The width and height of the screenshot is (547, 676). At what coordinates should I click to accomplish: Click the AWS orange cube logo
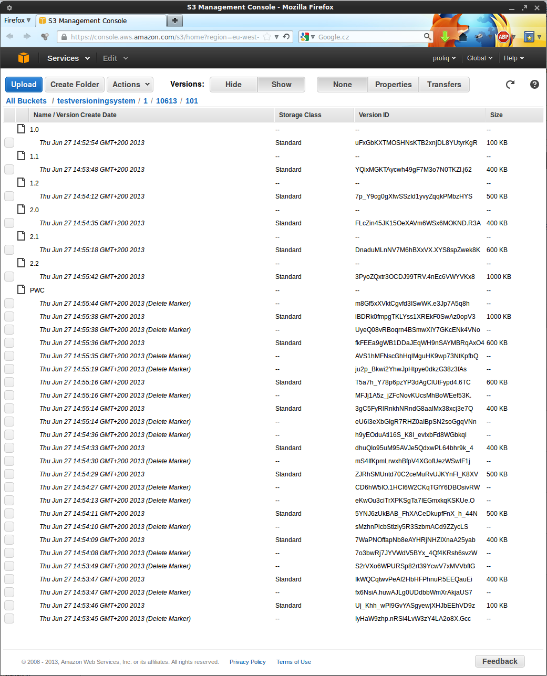[x=24, y=58]
